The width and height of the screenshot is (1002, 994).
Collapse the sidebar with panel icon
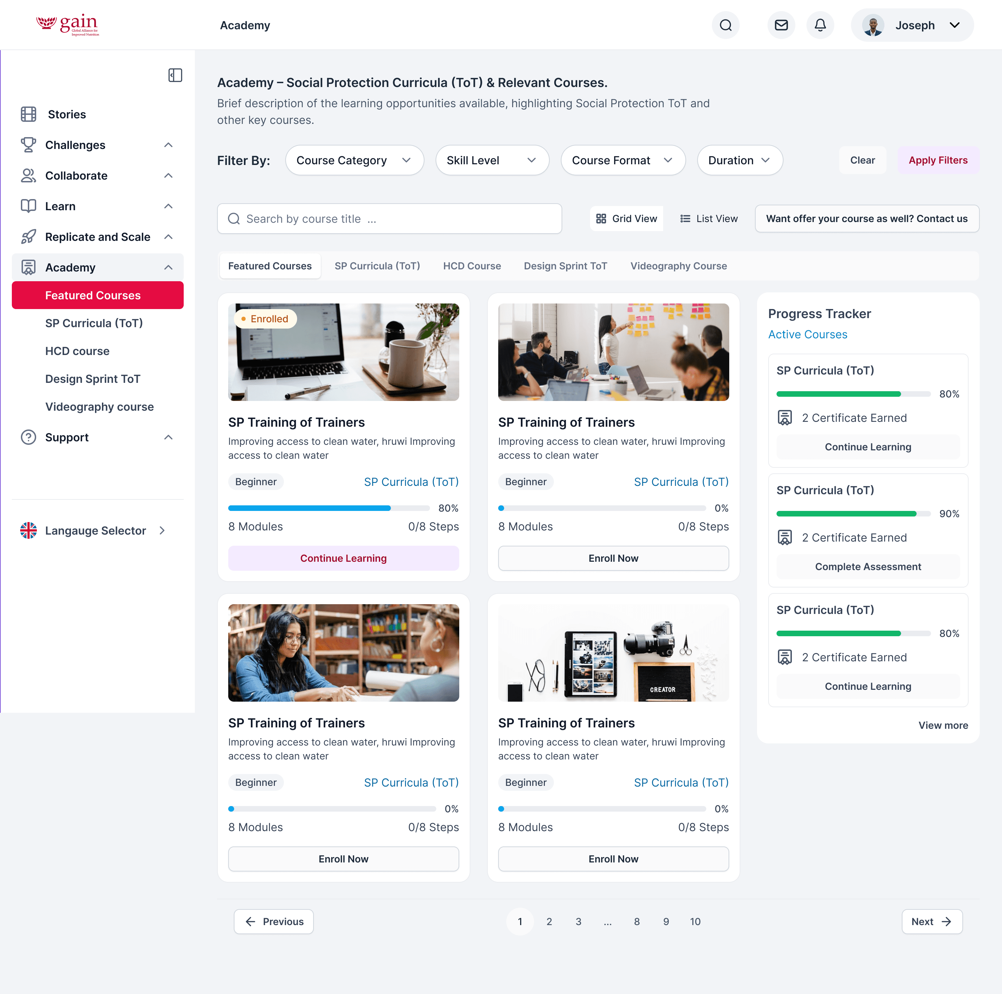pyautogui.click(x=175, y=75)
